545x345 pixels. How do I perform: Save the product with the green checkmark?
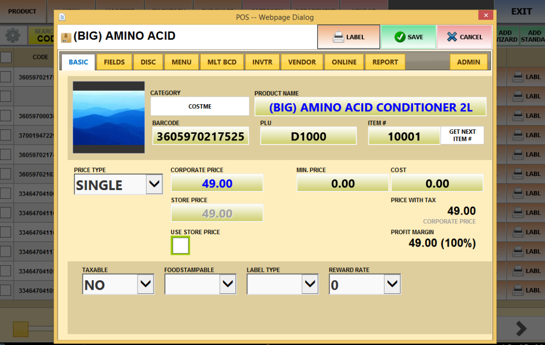pyautogui.click(x=408, y=37)
